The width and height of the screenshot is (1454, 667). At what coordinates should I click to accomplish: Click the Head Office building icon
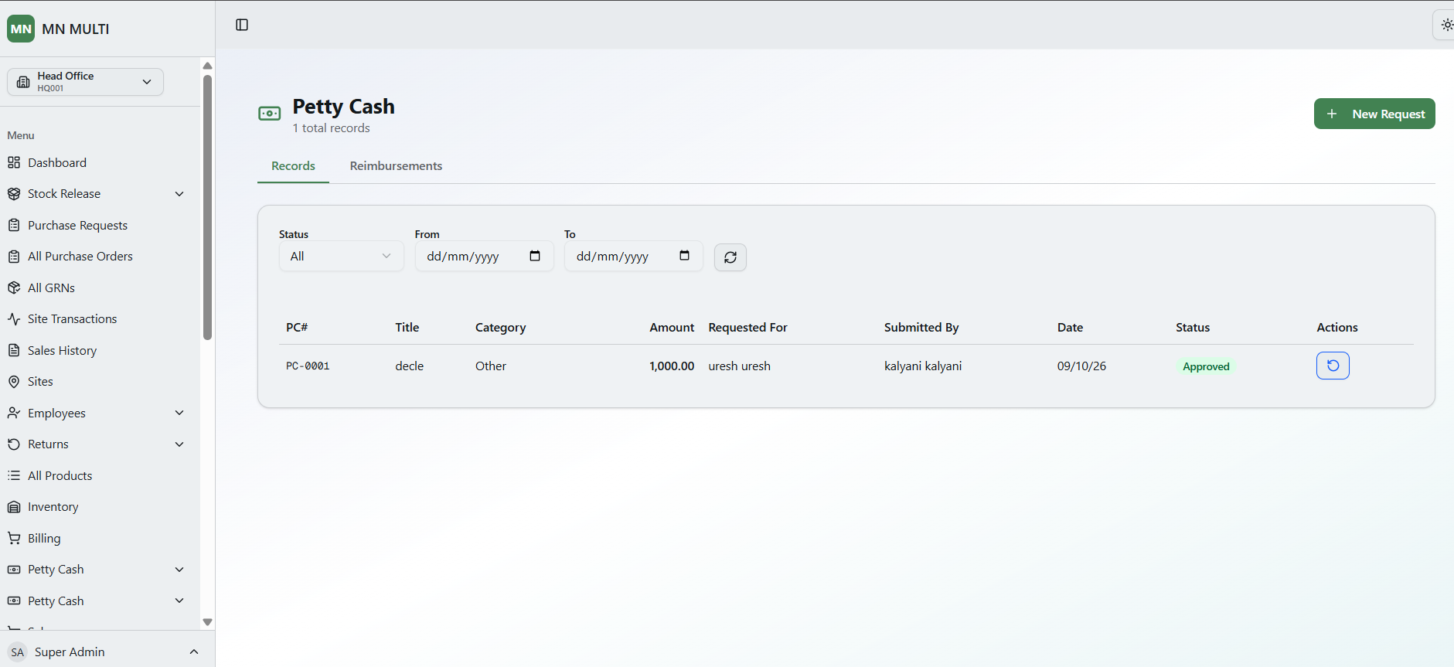pyautogui.click(x=23, y=82)
